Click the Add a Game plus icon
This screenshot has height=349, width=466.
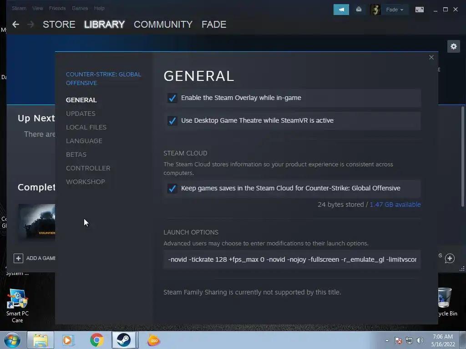[18, 258]
